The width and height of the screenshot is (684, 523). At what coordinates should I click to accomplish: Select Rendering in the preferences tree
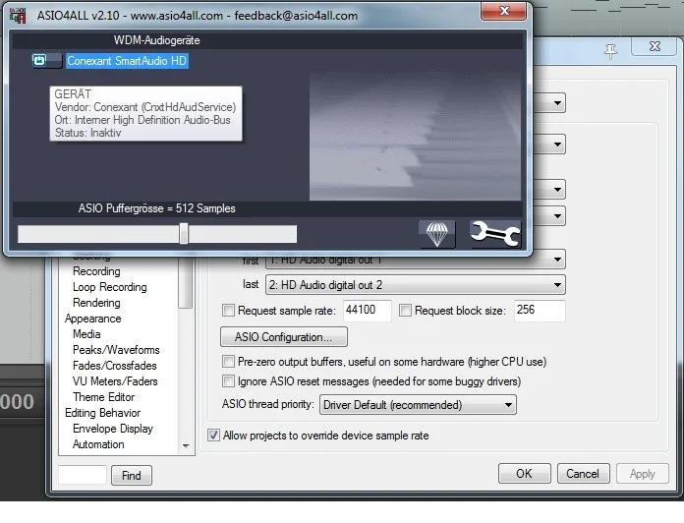pyautogui.click(x=96, y=303)
